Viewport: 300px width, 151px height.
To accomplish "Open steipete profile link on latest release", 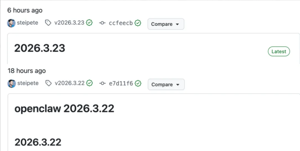I will point(27,23).
